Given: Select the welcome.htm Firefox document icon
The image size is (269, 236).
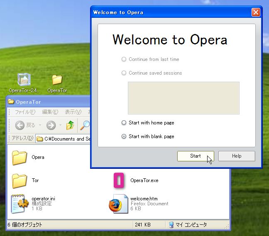Looking at the screenshot, I should pyautogui.click(x=118, y=204).
